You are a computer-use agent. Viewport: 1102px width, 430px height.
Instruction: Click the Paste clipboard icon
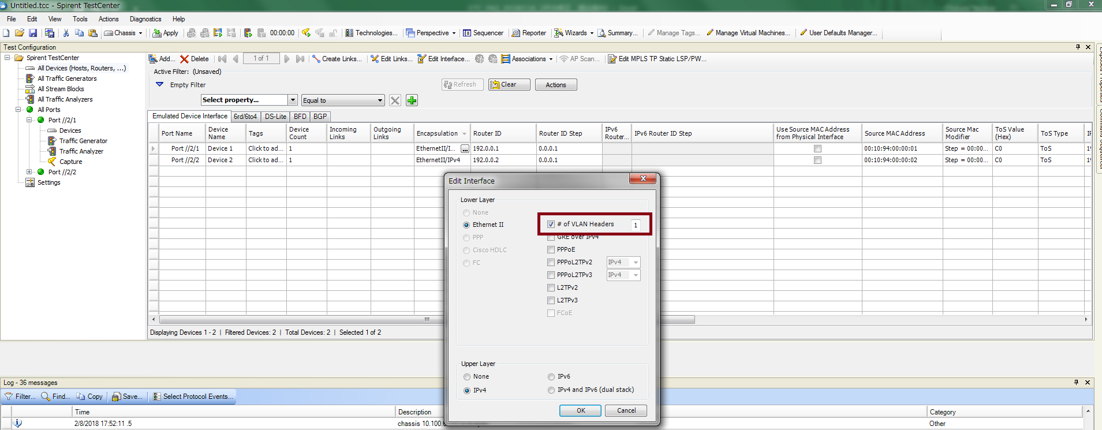point(92,33)
